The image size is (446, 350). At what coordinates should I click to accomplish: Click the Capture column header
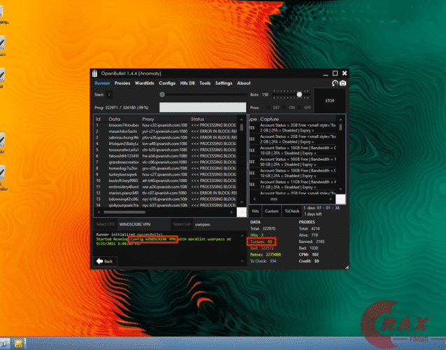coord(269,119)
